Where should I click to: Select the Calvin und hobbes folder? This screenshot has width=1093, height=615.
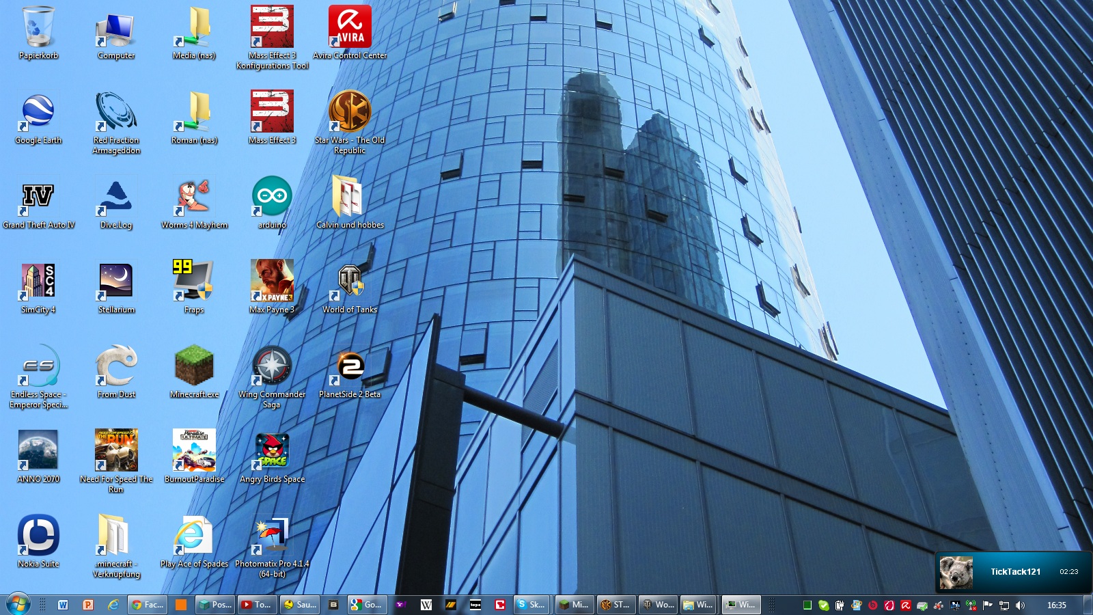350,197
